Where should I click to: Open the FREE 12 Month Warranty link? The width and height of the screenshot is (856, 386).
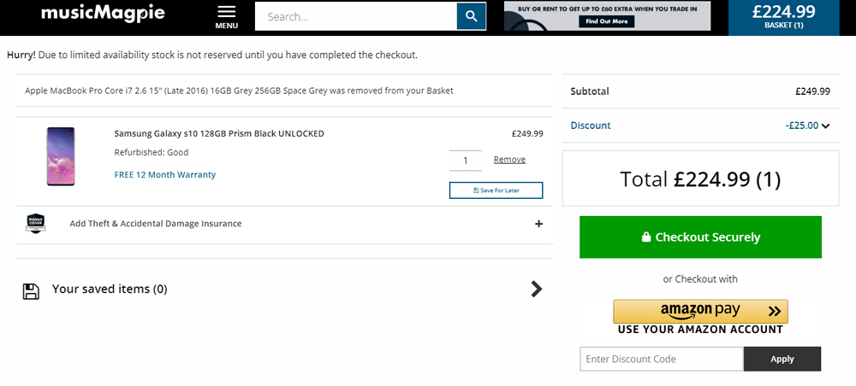coord(165,175)
